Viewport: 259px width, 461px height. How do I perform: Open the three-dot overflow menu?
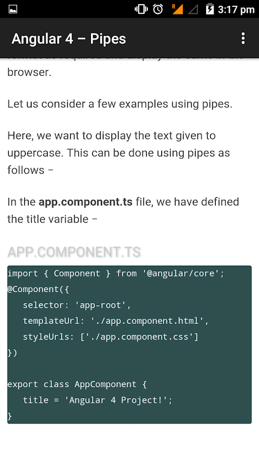[243, 39]
